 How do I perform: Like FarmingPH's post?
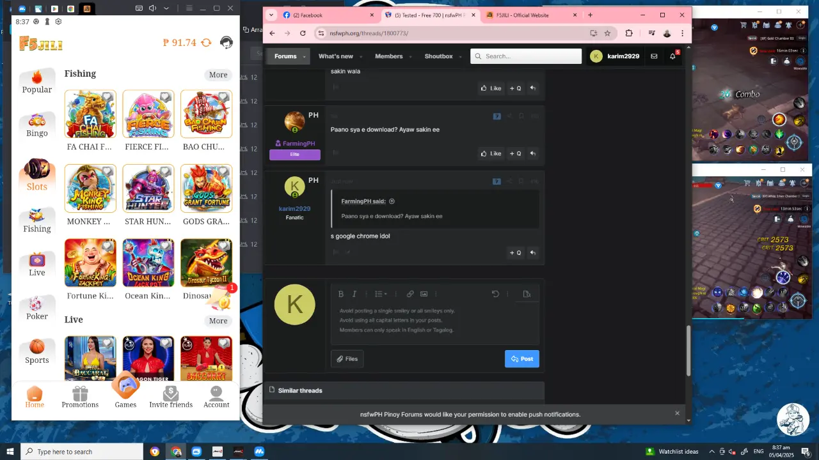tap(491, 153)
